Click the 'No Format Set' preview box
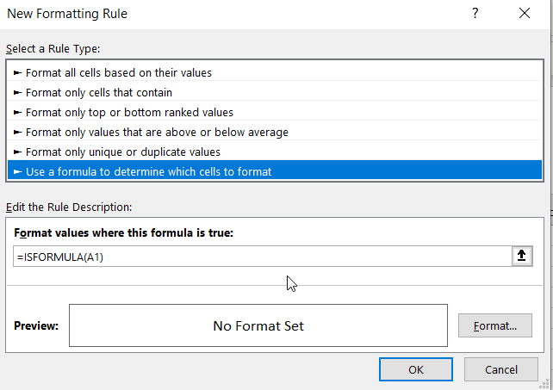The width and height of the screenshot is (553, 390). pos(258,326)
